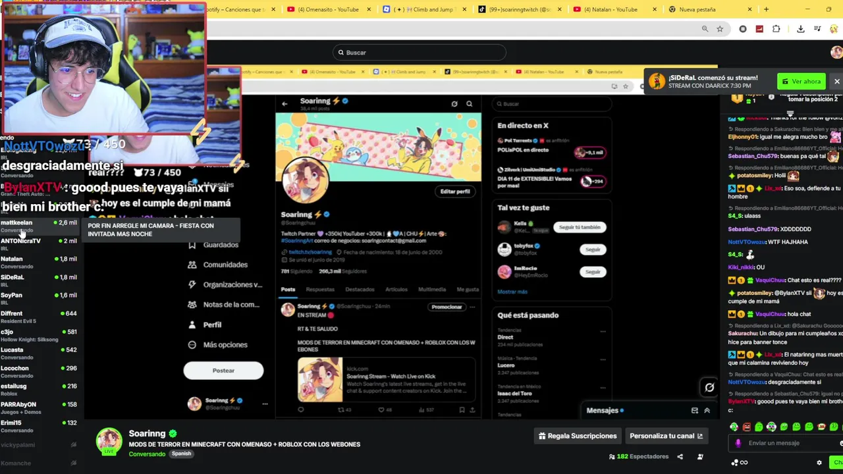Viewport: 843px width, 474px height.
Task: Open Comunidades in the X sidebar
Action: (218, 265)
